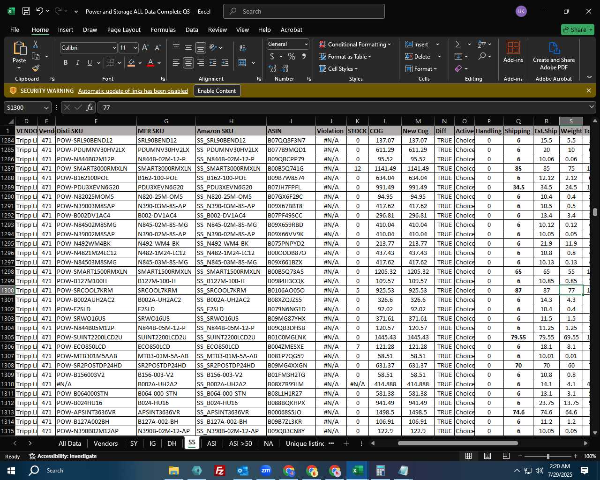Image resolution: width=600 pixels, height=480 pixels.
Task: Click Accessibility: Investigate in status bar
Action: tap(63, 456)
